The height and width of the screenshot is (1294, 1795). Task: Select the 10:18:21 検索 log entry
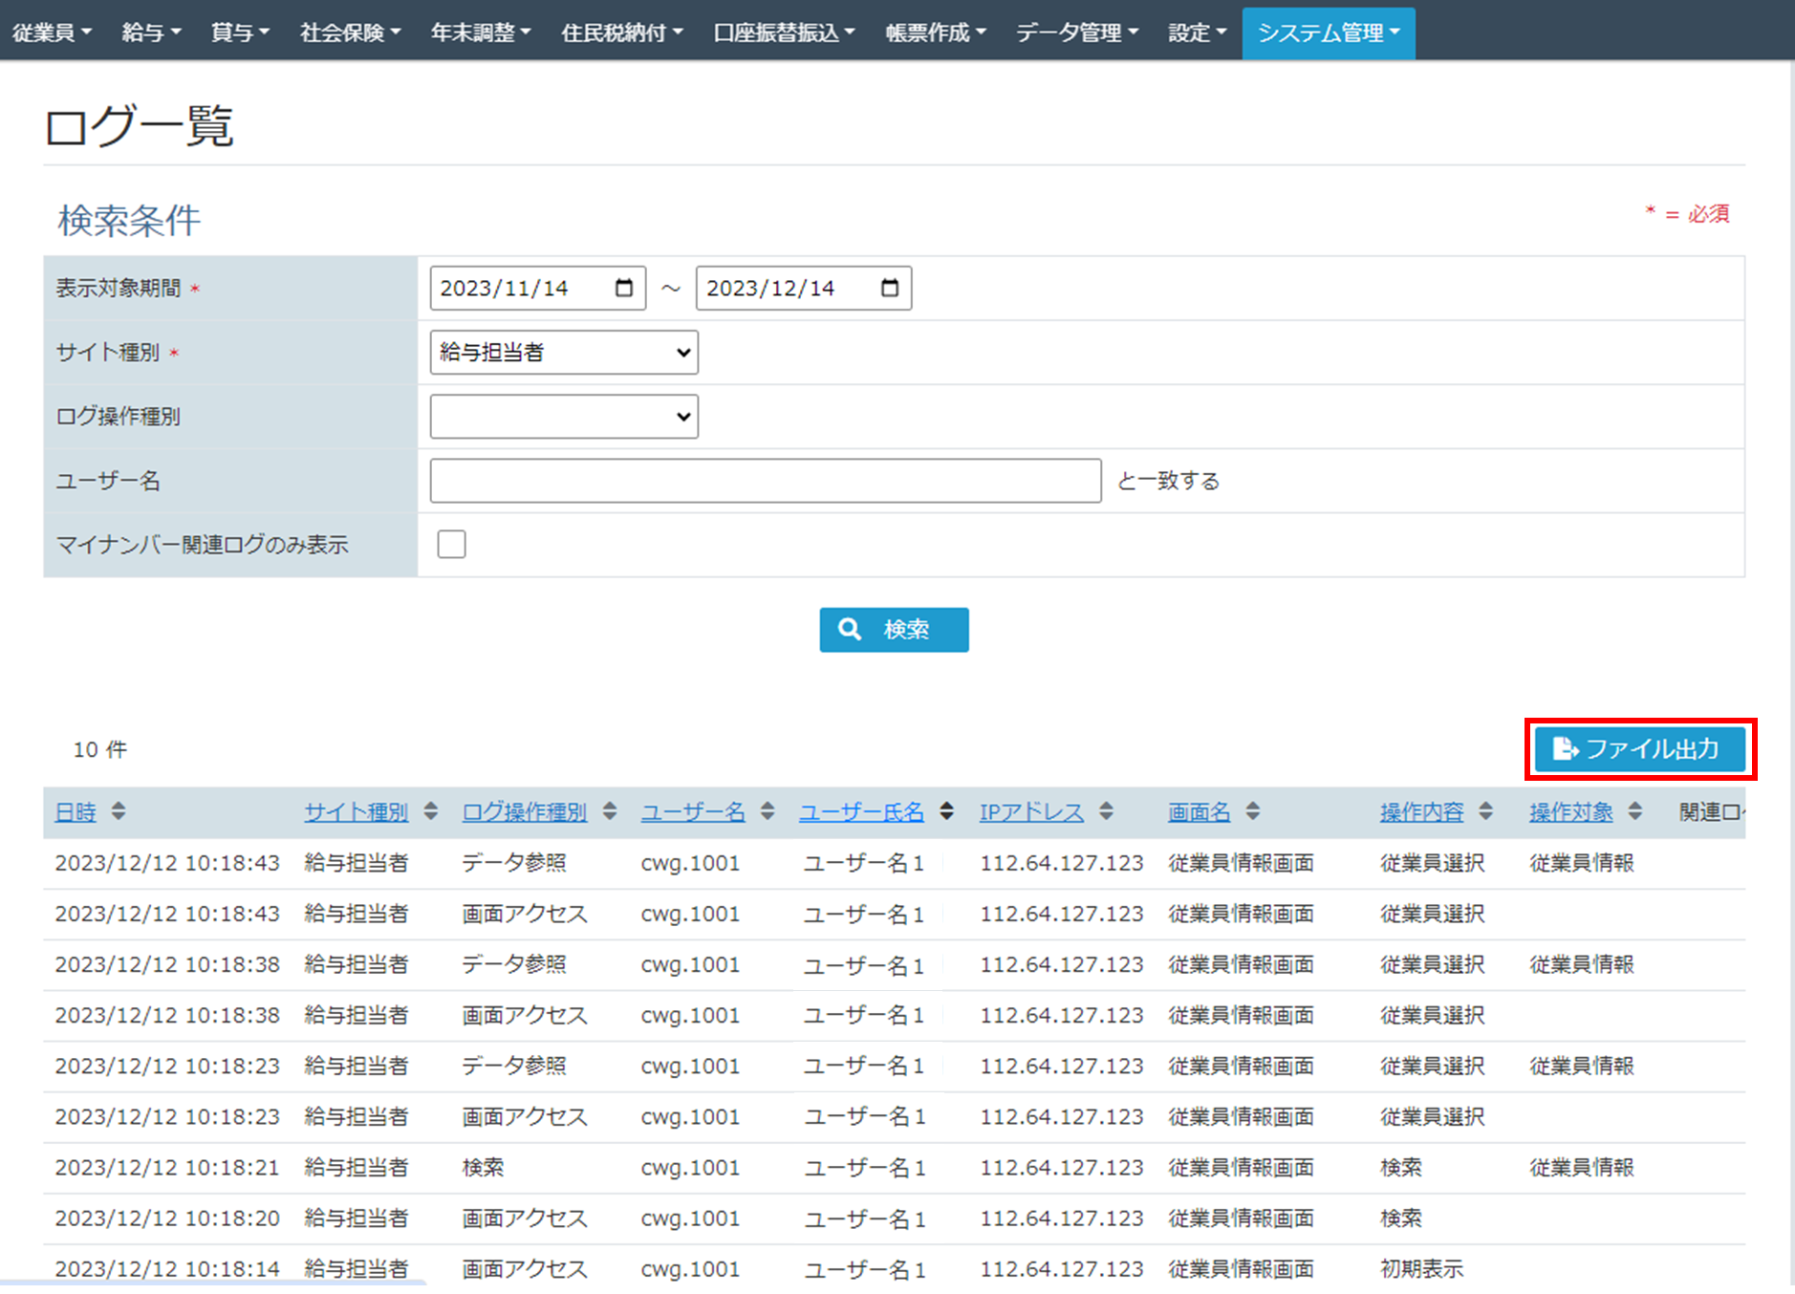(894, 1168)
